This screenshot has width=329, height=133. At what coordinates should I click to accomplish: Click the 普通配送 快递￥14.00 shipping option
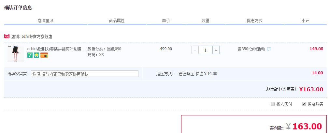pyautogui.click(x=198, y=74)
